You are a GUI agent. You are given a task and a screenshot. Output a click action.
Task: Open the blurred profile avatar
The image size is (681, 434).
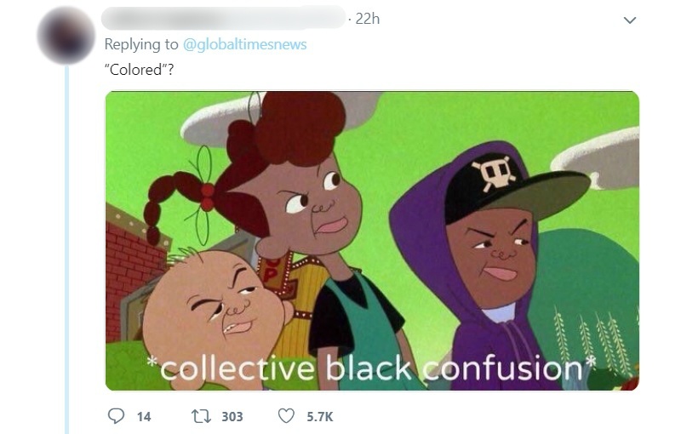(x=66, y=36)
